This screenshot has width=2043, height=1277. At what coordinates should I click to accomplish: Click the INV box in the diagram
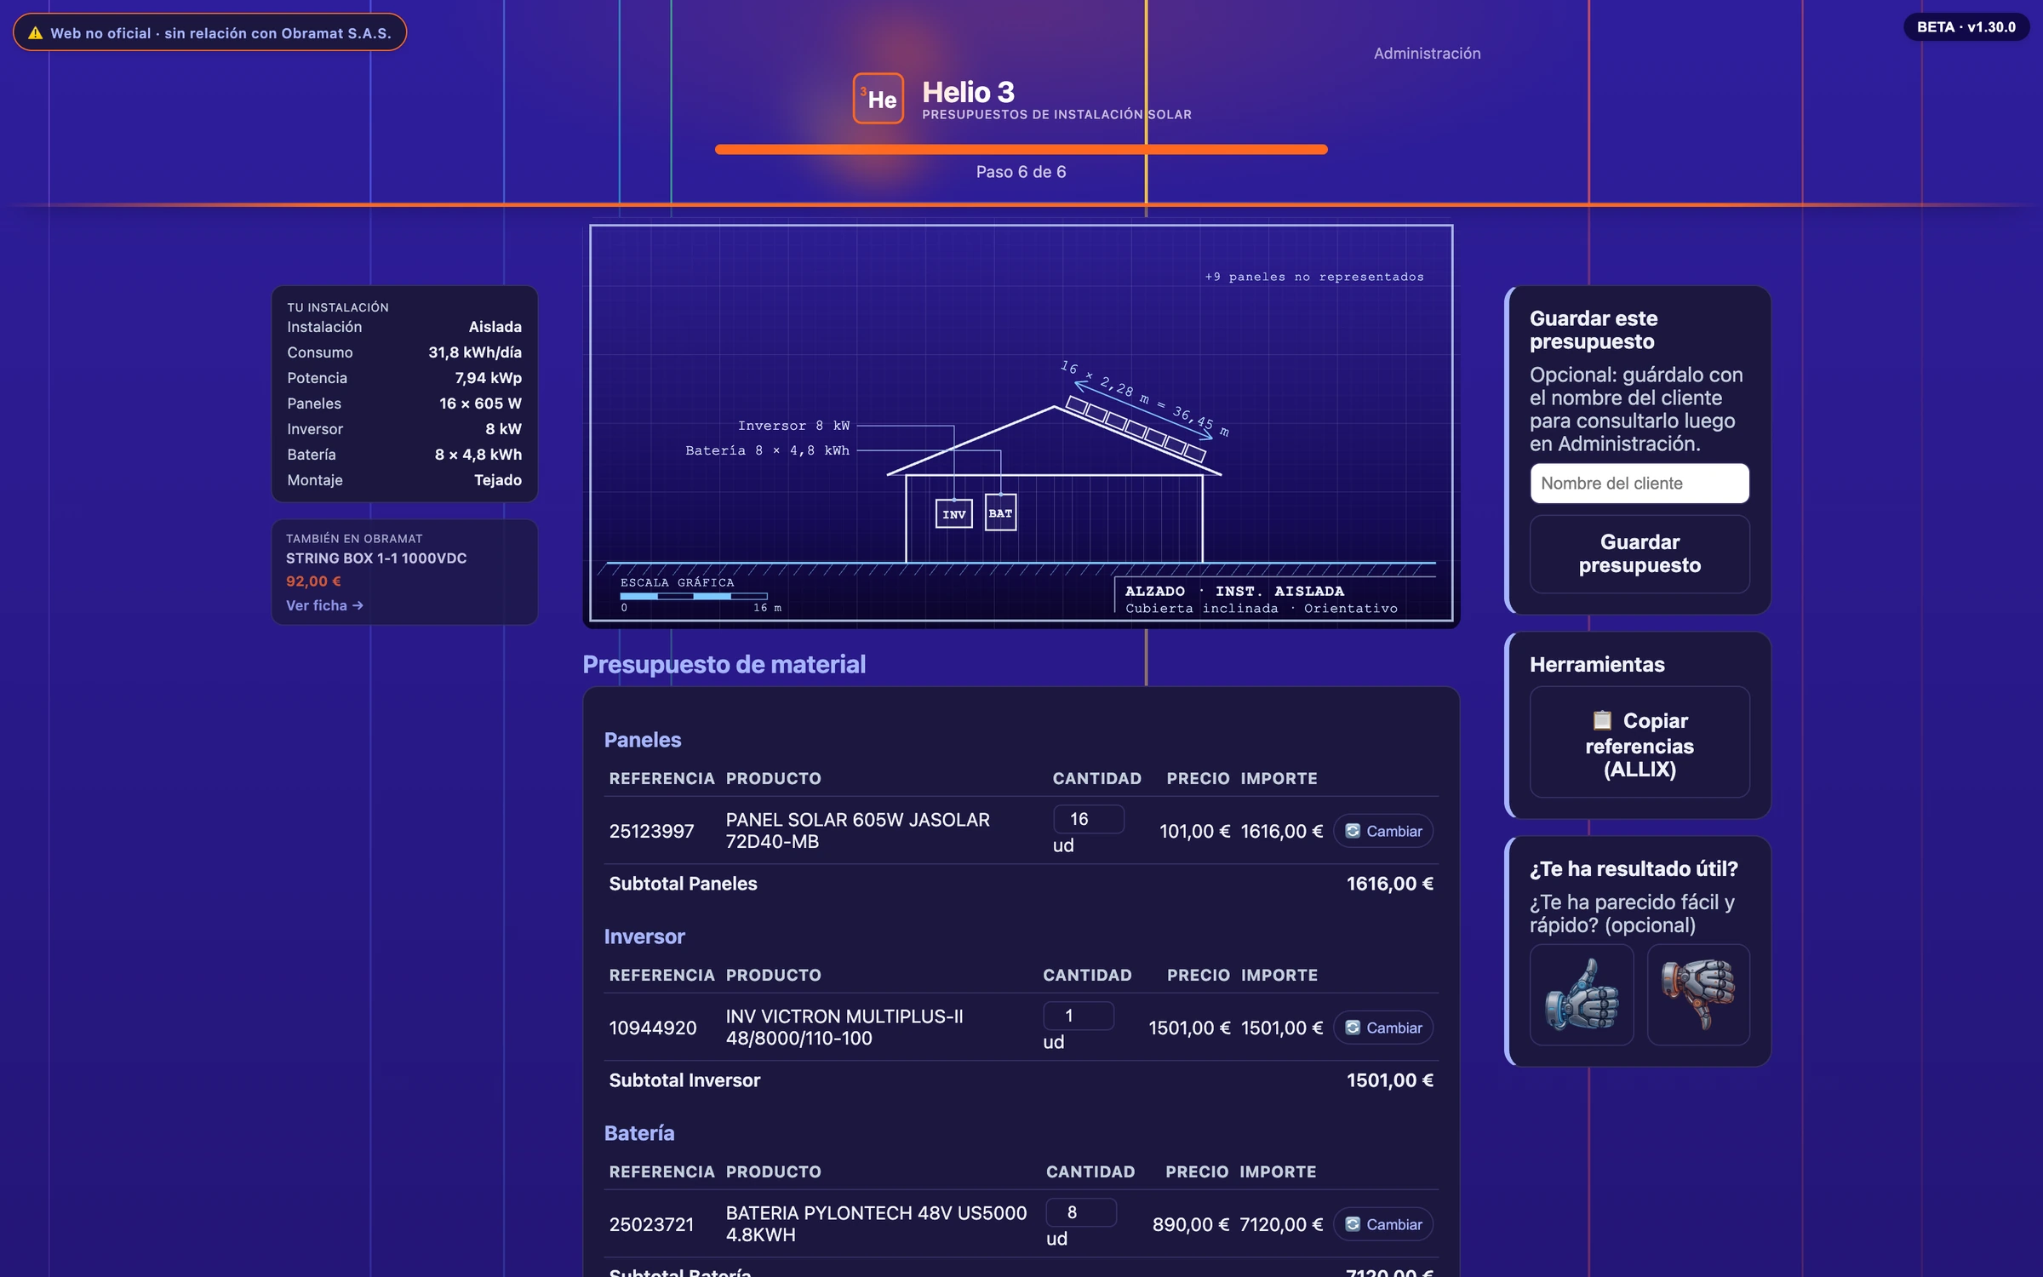(954, 514)
